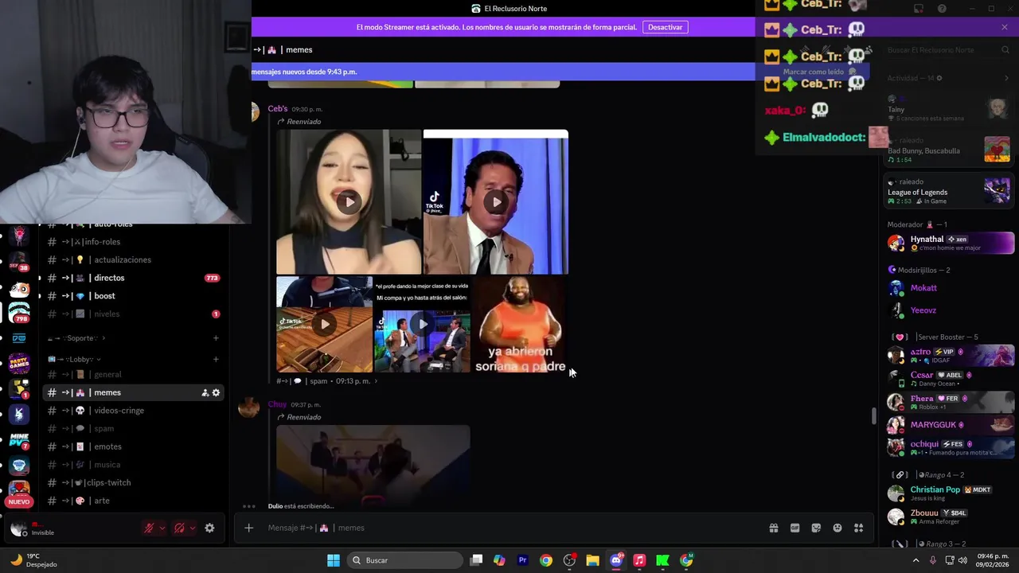Screen dimensions: 1019x573
Task: Open Christian Pop member profile
Action: click(x=951, y=493)
